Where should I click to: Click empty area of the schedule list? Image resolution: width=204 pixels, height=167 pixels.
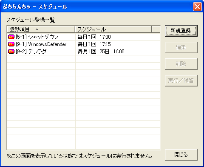[84, 102]
